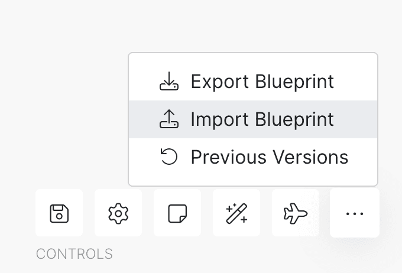This screenshot has height=273, width=402.
Task: Click the 'Previous Versions' text label
Action: pyautogui.click(x=269, y=157)
